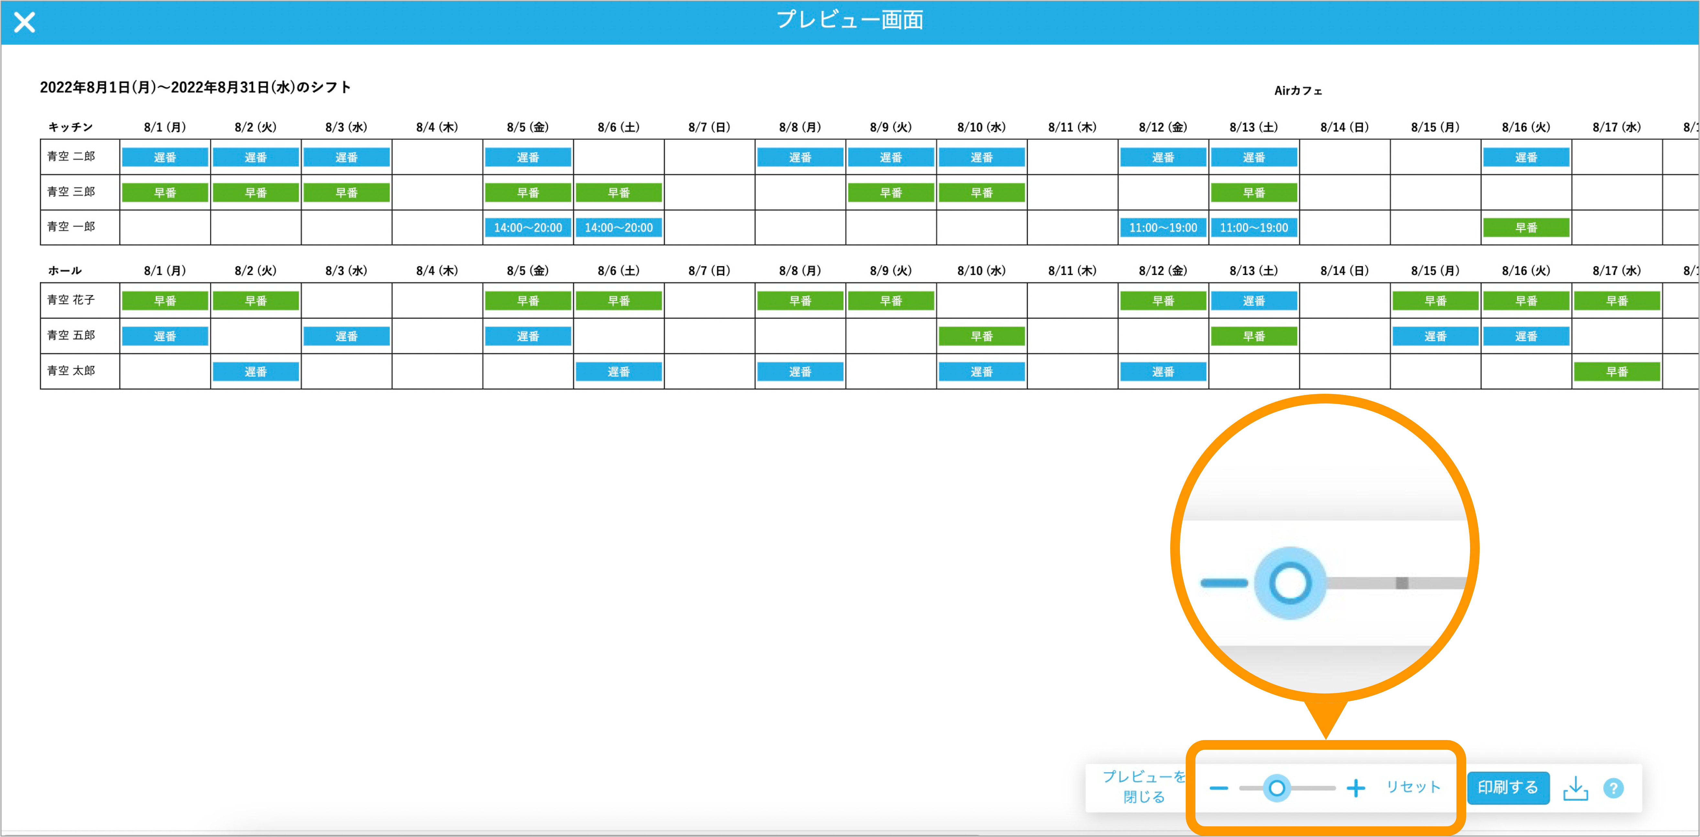Screen dimensions: 1700x837
Task: Click 青空 一郎's 11:00〜19:00 shift on 8/12
Action: (x=1163, y=228)
